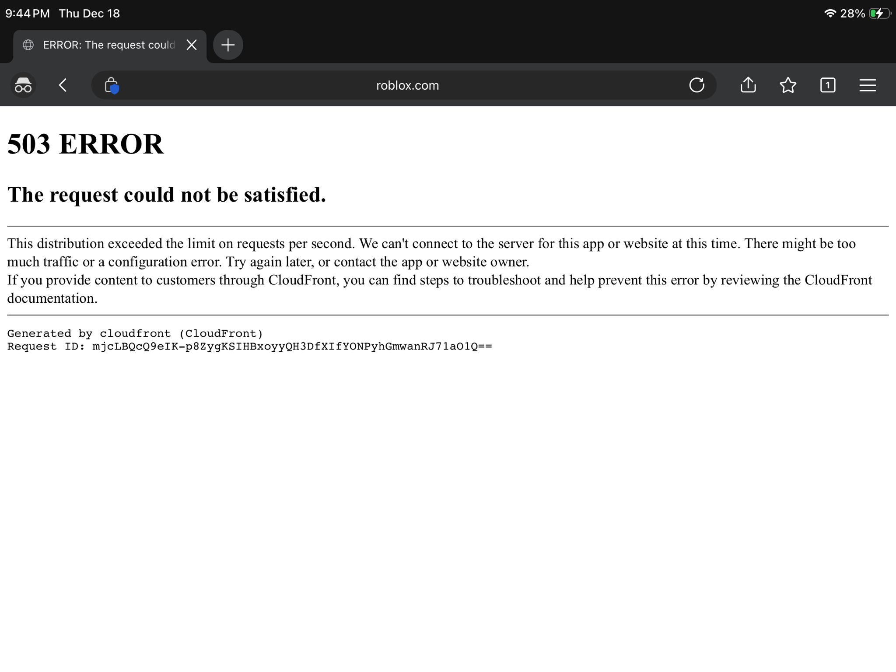Close the ERROR tab
Viewport: 896px width, 672px height.
(x=192, y=45)
